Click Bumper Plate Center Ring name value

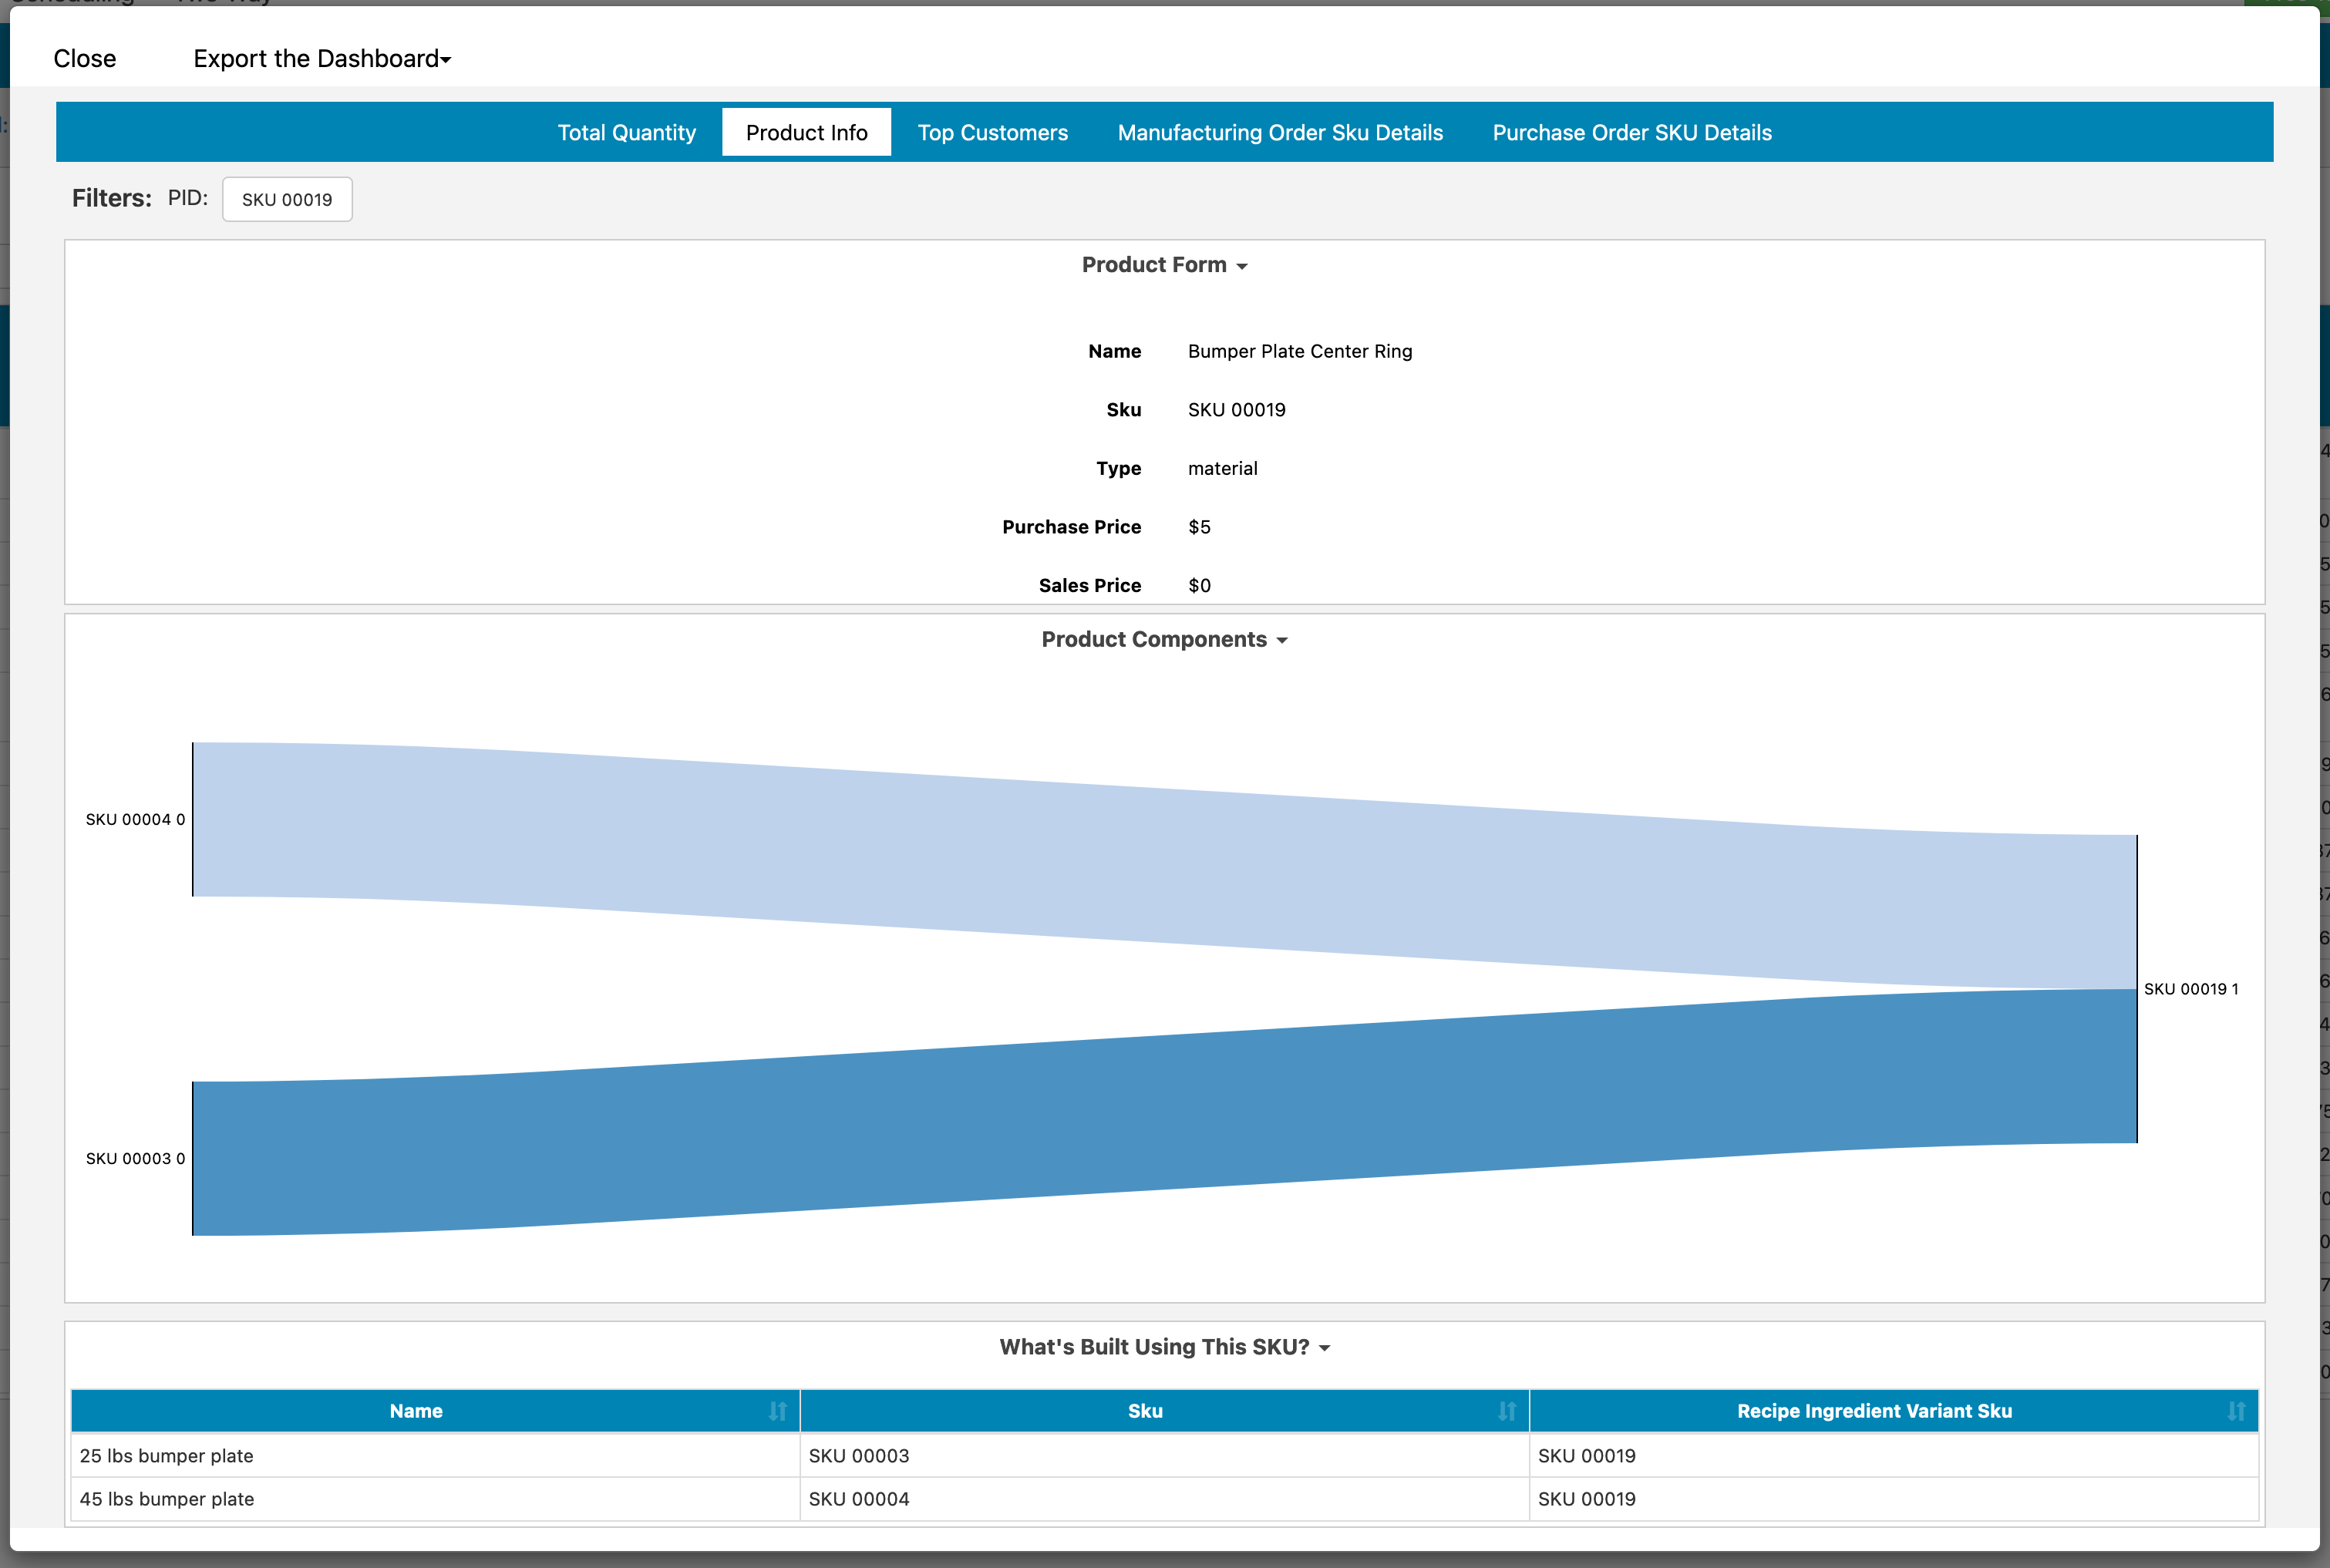click(1300, 351)
